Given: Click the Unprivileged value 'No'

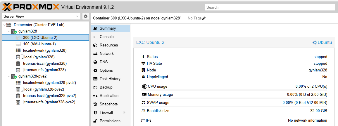Looking at the screenshot, I should tap(325, 77).
